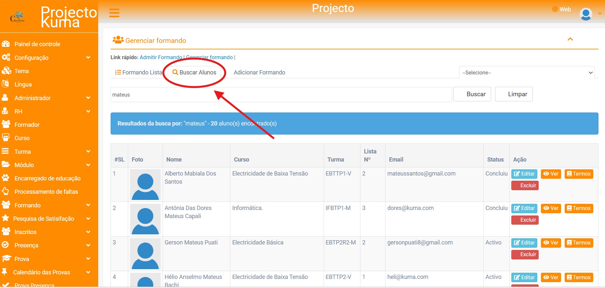Open the --Selecione-- dropdown
The width and height of the screenshot is (605, 288).
pyautogui.click(x=527, y=72)
